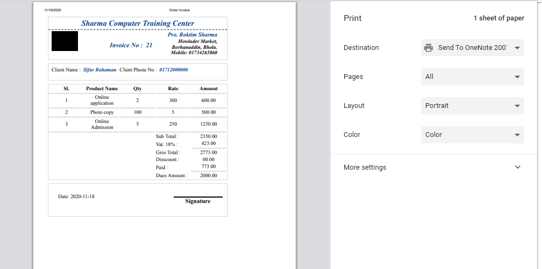Click the More settings label
This screenshot has height=269, width=542.
tap(365, 168)
